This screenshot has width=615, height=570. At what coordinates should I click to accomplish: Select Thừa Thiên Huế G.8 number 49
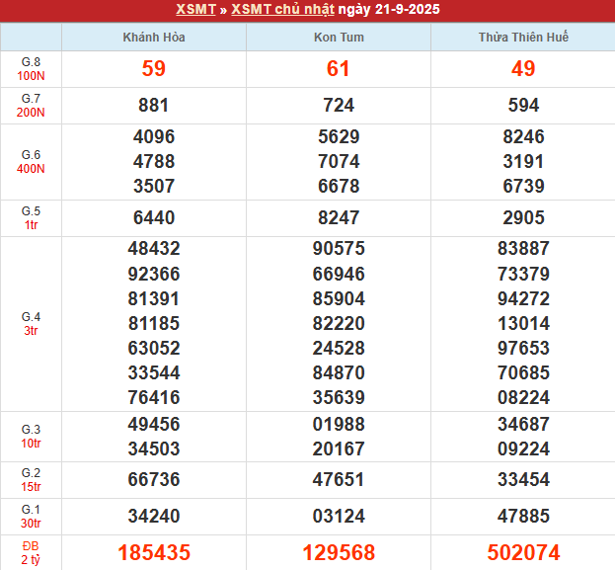click(x=523, y=69)
